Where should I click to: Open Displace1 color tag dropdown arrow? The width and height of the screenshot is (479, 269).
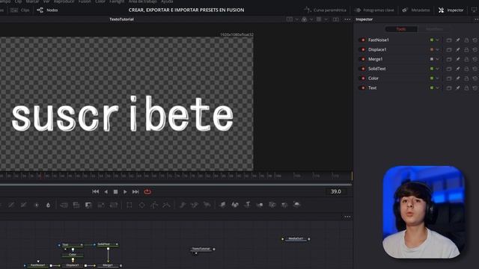point(437,49)
